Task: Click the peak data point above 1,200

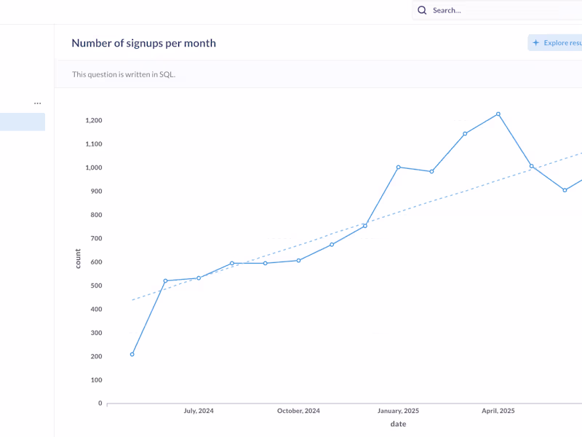Action: (x=498, y=114)
